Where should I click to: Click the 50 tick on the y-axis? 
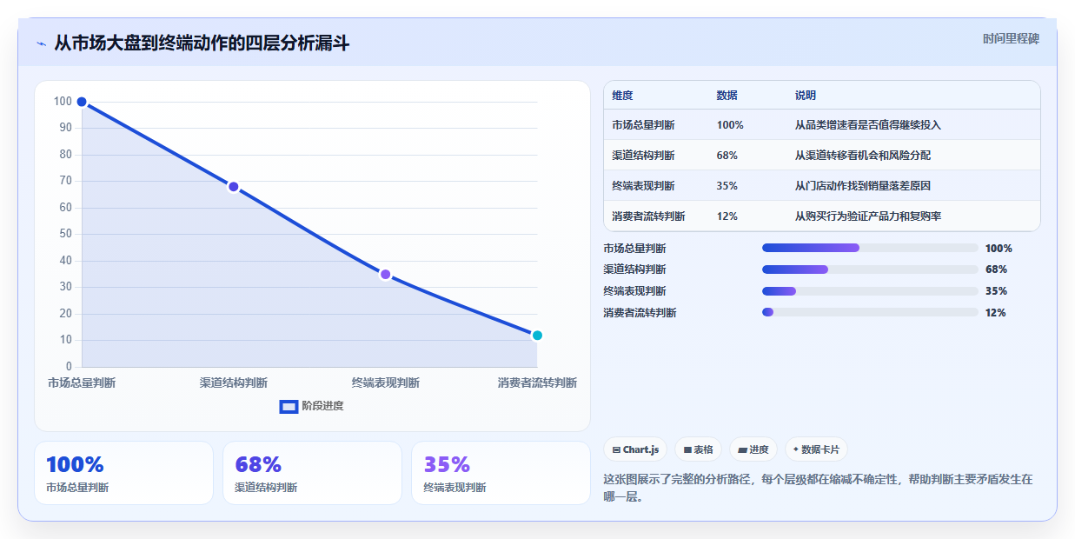pyautogui.click(x=65, y=234)
